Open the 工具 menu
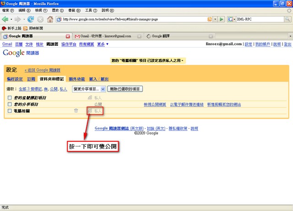Viewport: 293px width, 211px height. pos(91,11)
